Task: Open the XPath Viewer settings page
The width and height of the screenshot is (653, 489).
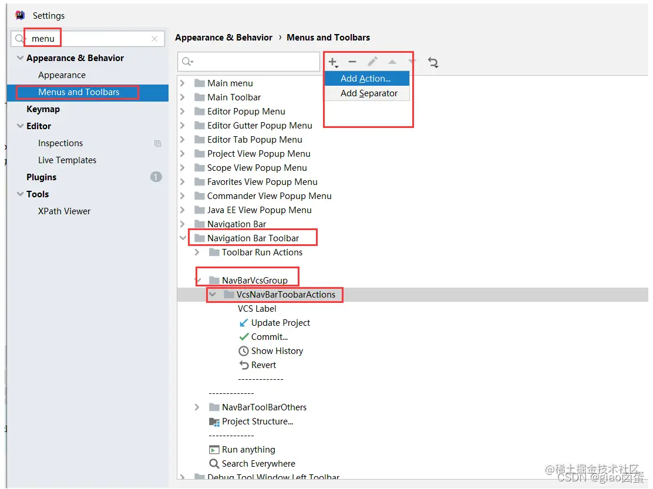Action: tap(64, 211)
